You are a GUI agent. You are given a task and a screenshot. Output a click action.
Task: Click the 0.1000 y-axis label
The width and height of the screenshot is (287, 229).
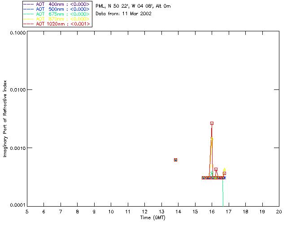pyautogui.click(x=17, y=33)
